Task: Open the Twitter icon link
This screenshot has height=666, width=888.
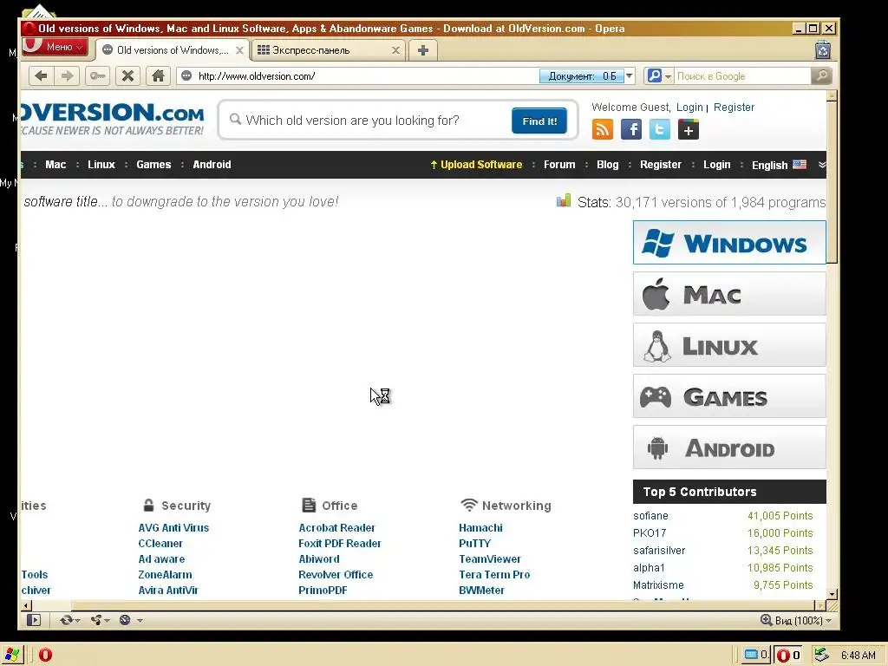Action: (660, 130)
